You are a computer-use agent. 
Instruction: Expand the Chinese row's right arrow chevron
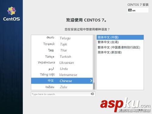point(91,81)
